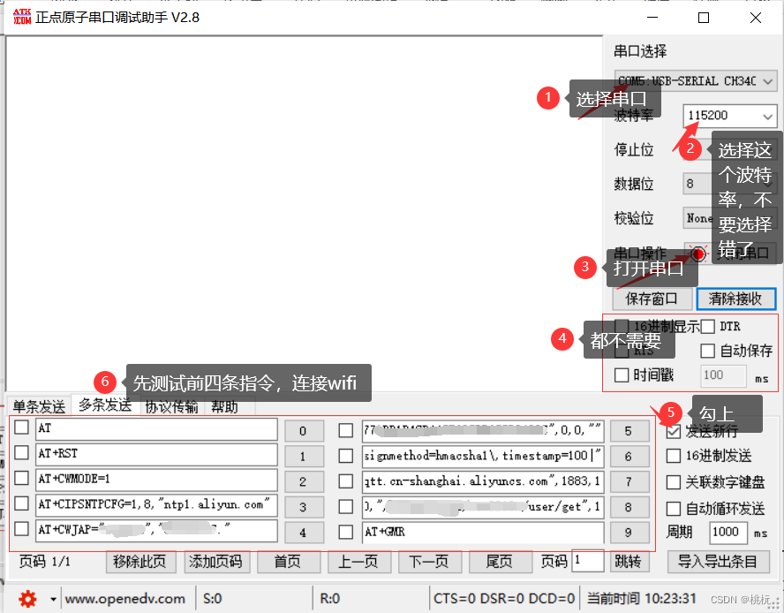Click the 当前时间 10:23:31 status entry
The width and height of the screenshot is (784, 613).
click(642, 599)
